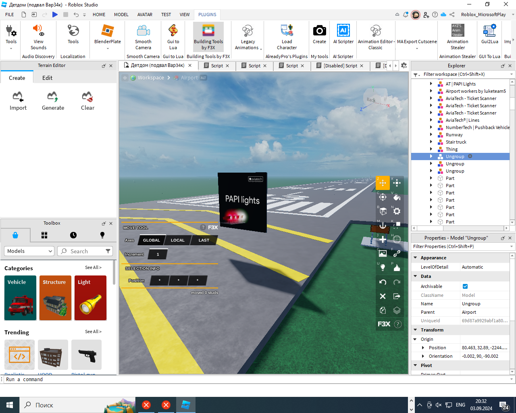Click the F3X explorer layers icon
The image size is (516, 413).
click(397, 310)
